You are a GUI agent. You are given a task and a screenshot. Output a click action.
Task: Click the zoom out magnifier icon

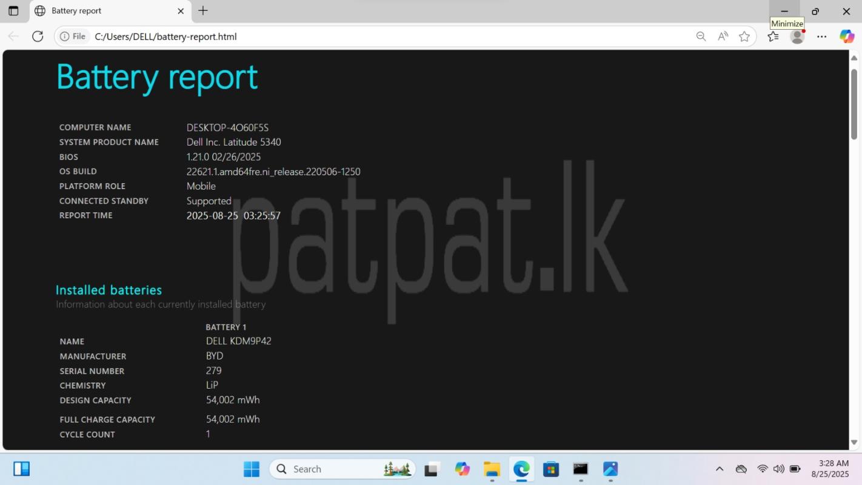pyautogui.click(x=701, y=36)
